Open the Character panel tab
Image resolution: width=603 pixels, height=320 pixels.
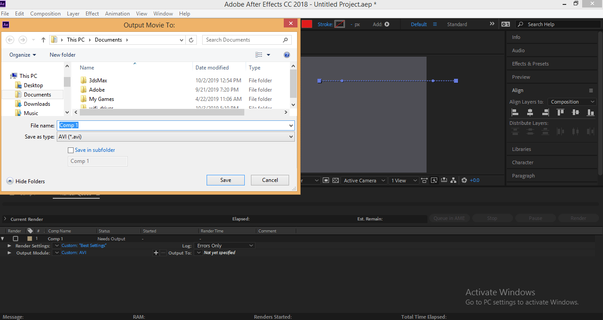click(523, 162)
